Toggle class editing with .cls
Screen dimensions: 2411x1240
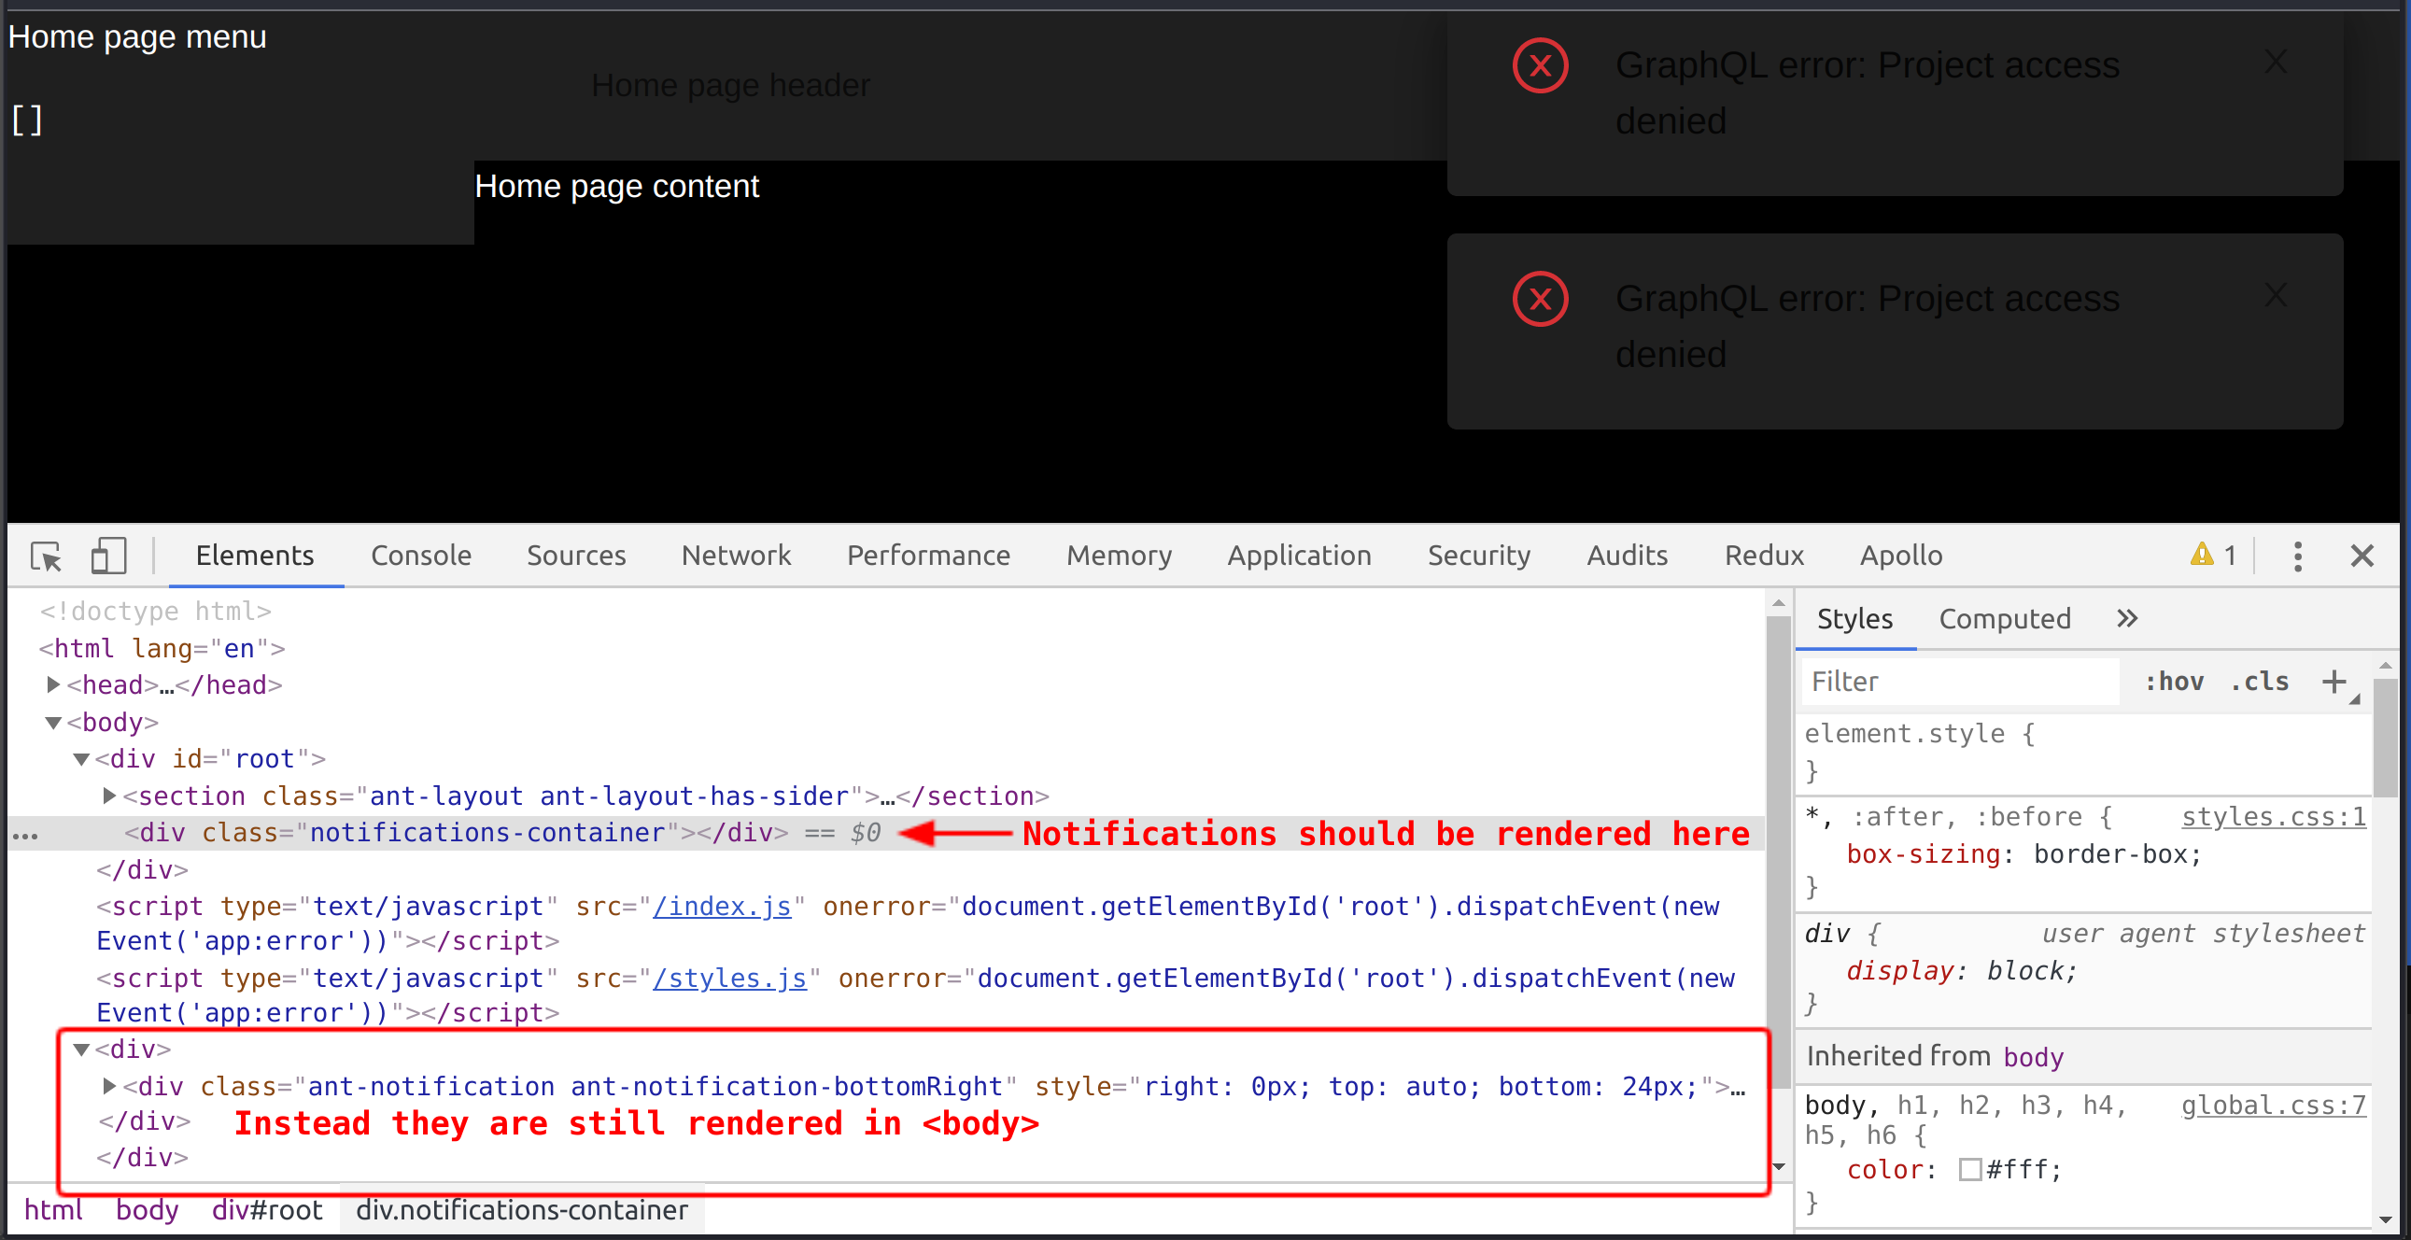click(2260, 682)
